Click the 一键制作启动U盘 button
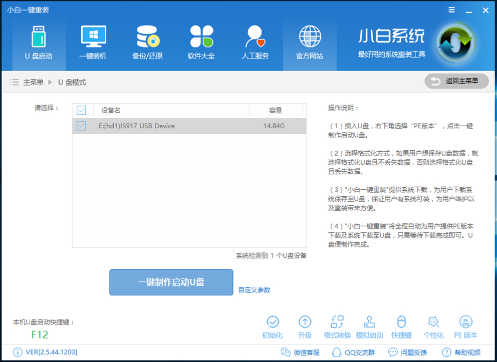 point(171,282)
